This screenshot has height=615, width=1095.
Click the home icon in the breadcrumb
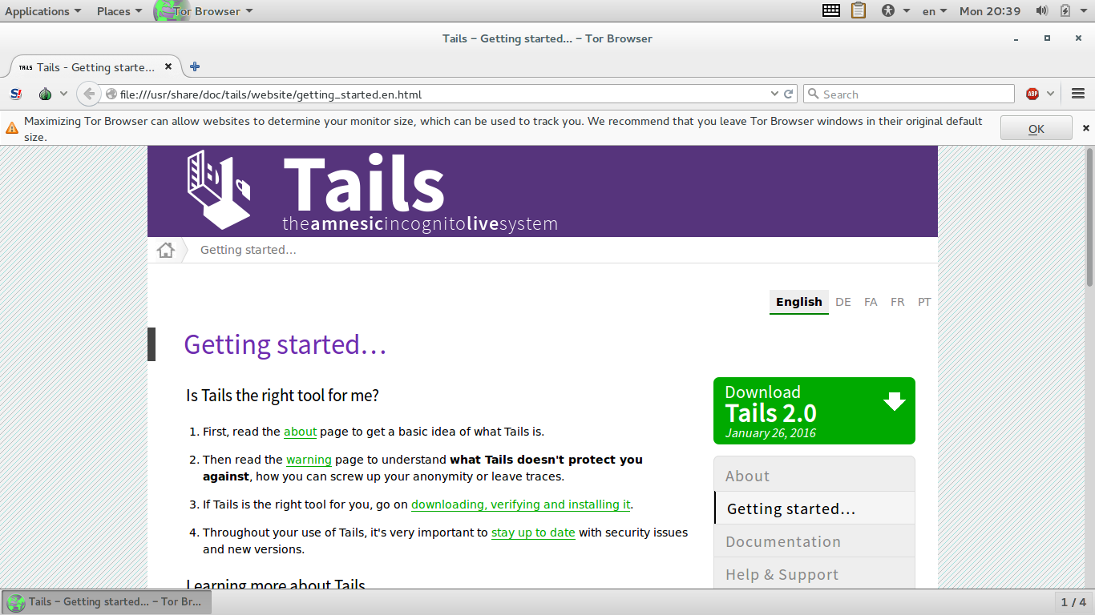[x=166, y=250]
